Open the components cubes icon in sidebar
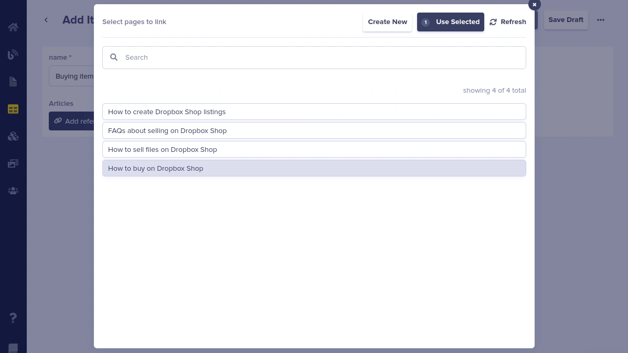This screenshot has height=353, width=628. [13, 136]
